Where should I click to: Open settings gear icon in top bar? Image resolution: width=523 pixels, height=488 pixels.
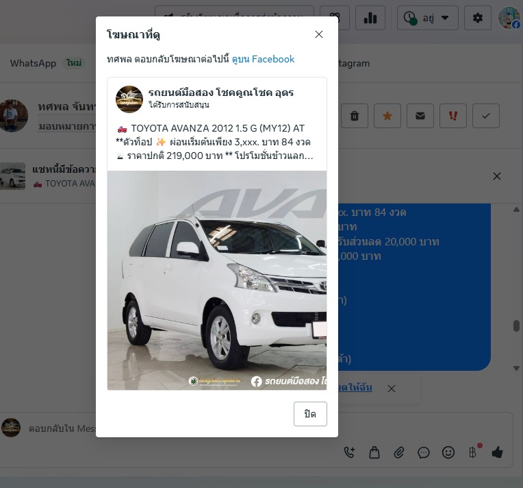point(478,18)
